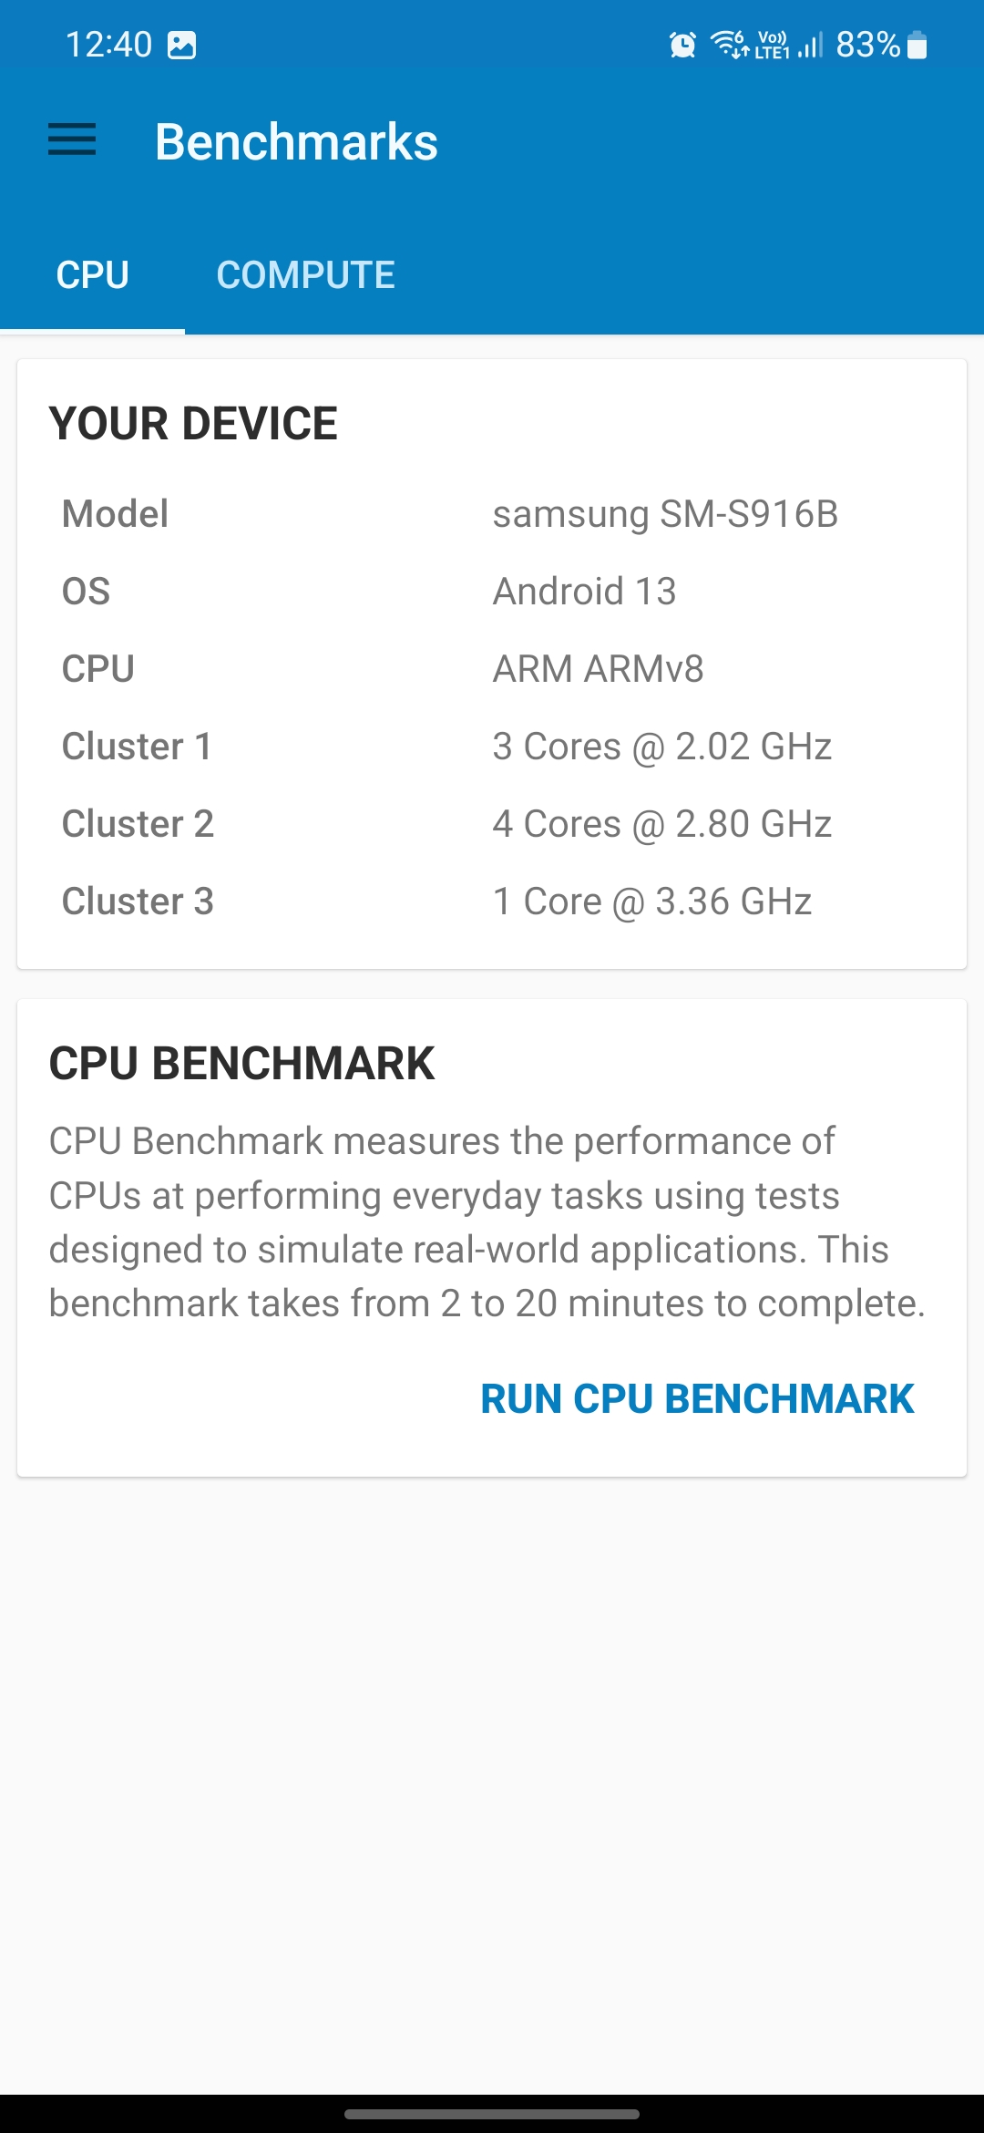Tap the battery icon in status bar
Screen dimensions: 984x2133
pyautogui.click(x=917, y=45)
